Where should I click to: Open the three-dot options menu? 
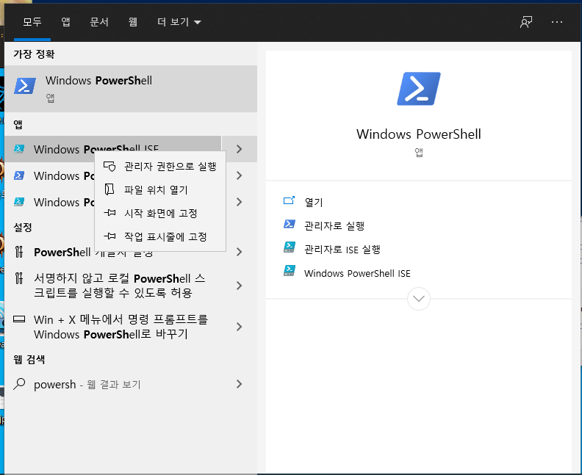[557, 22]
